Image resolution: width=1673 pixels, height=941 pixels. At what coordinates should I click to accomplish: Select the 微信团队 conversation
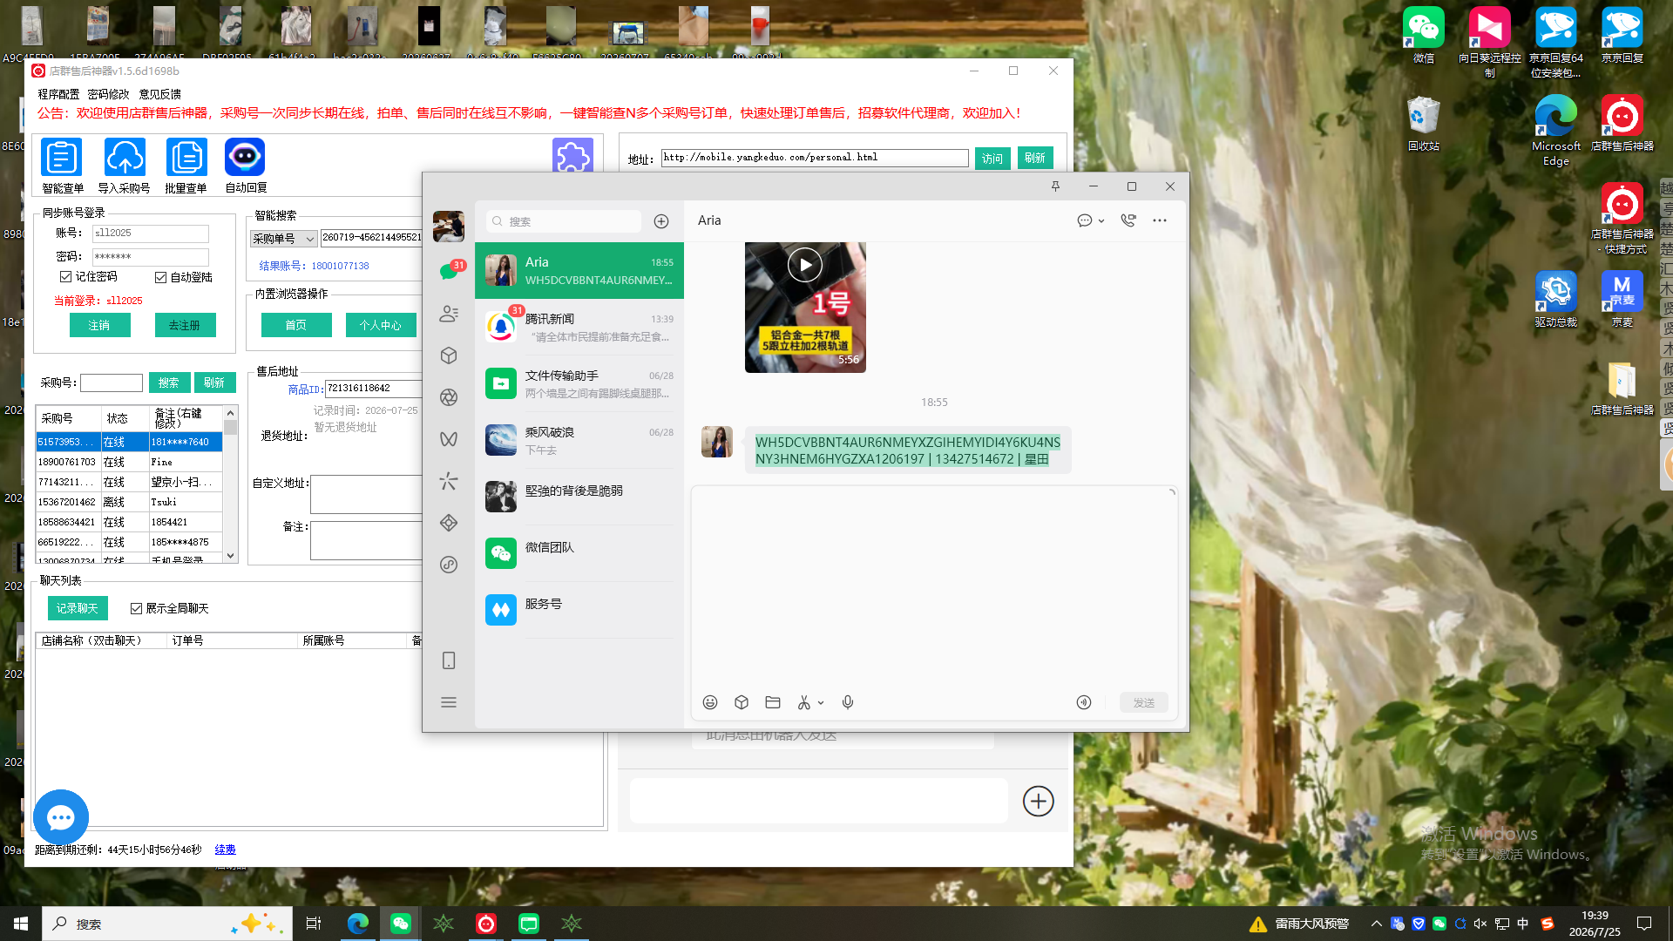point(579,553)
